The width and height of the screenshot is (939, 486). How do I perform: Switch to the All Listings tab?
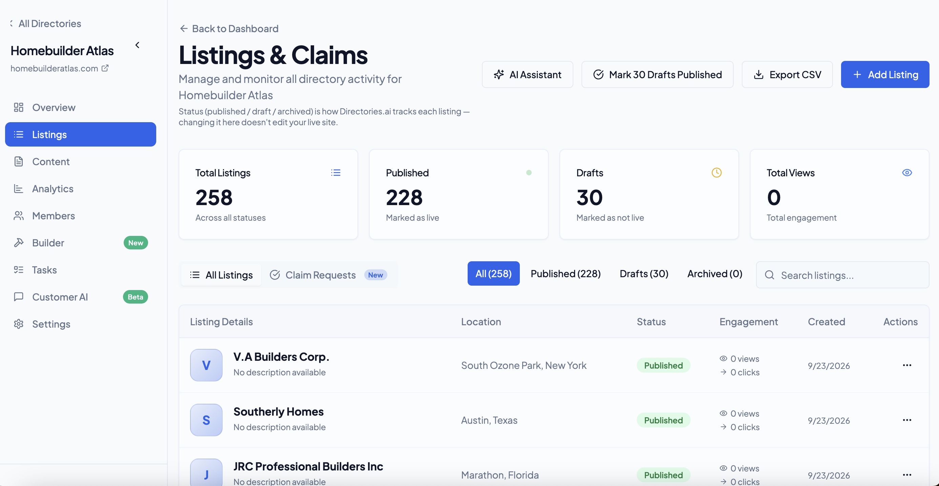221,275
